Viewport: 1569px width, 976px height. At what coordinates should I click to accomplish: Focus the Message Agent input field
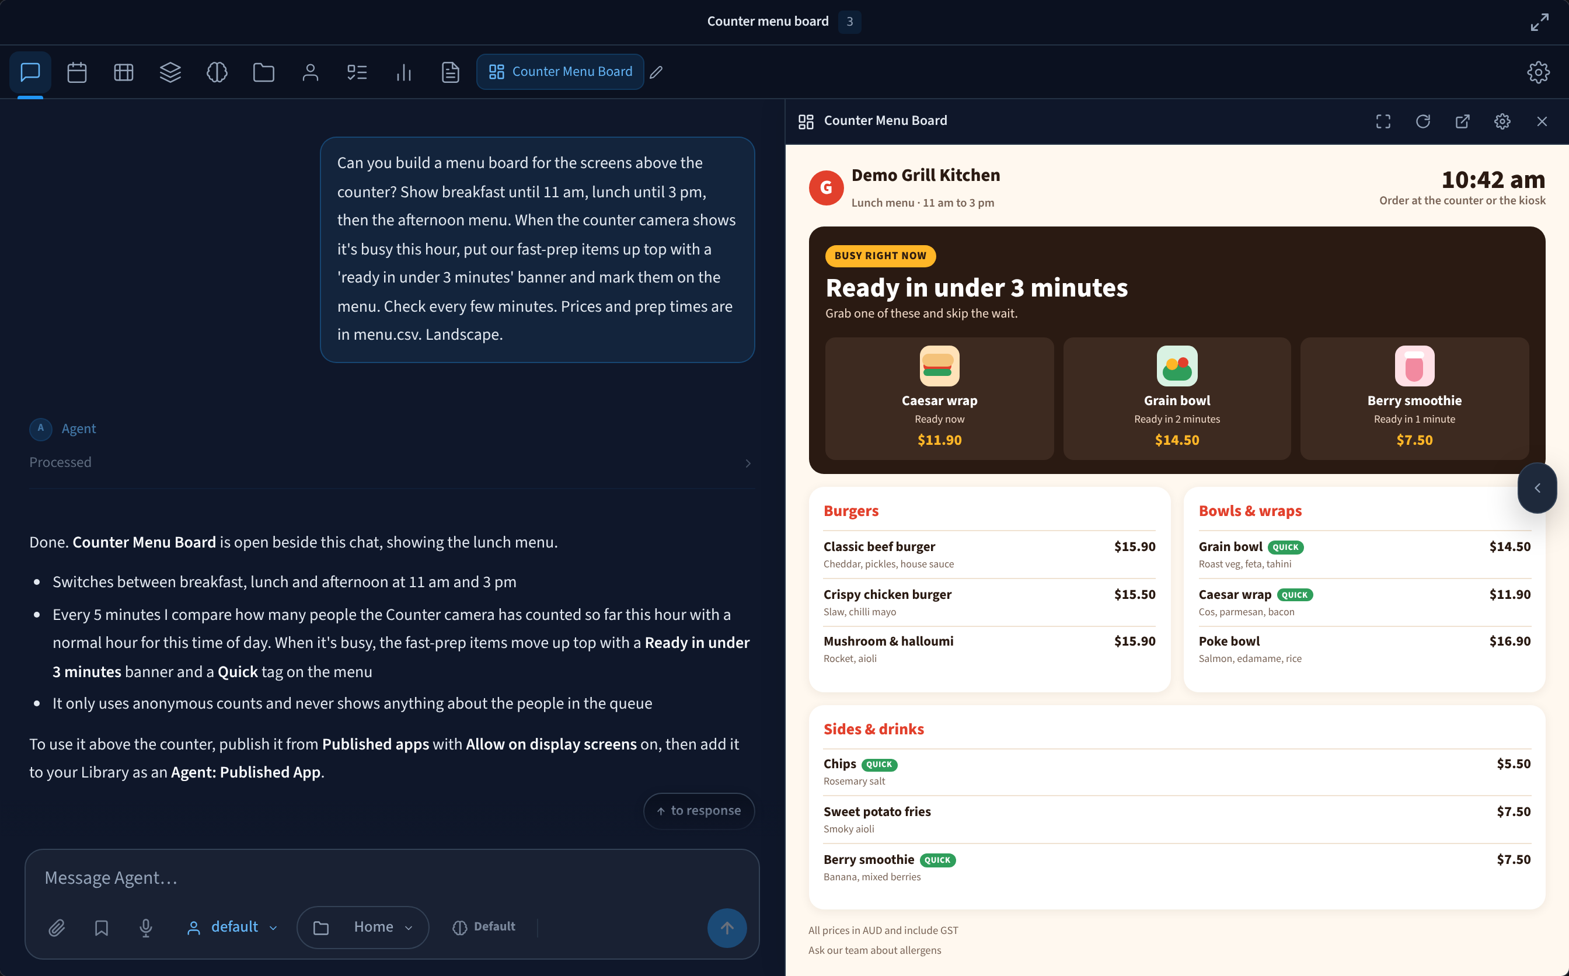392,878
